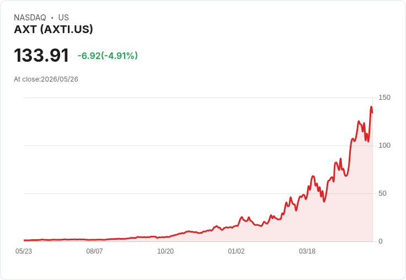The width and height of the screenshot is (406, 280).
Task: Click the 03/18 date on x-axis
Action: 307,251
